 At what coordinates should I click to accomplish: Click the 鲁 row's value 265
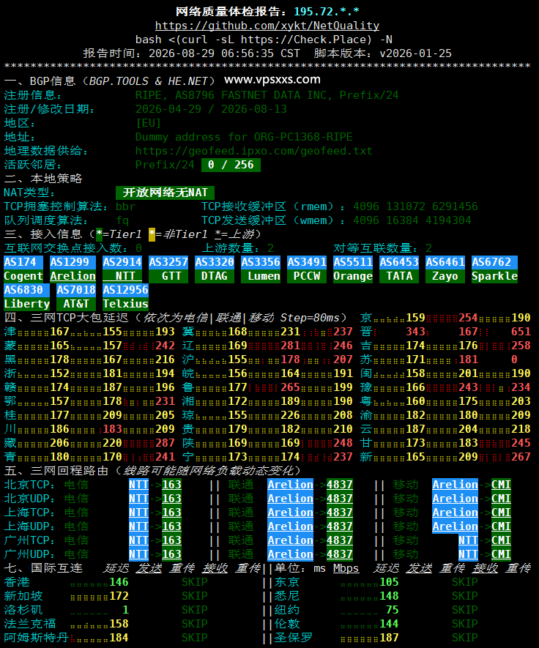(290, 387)
